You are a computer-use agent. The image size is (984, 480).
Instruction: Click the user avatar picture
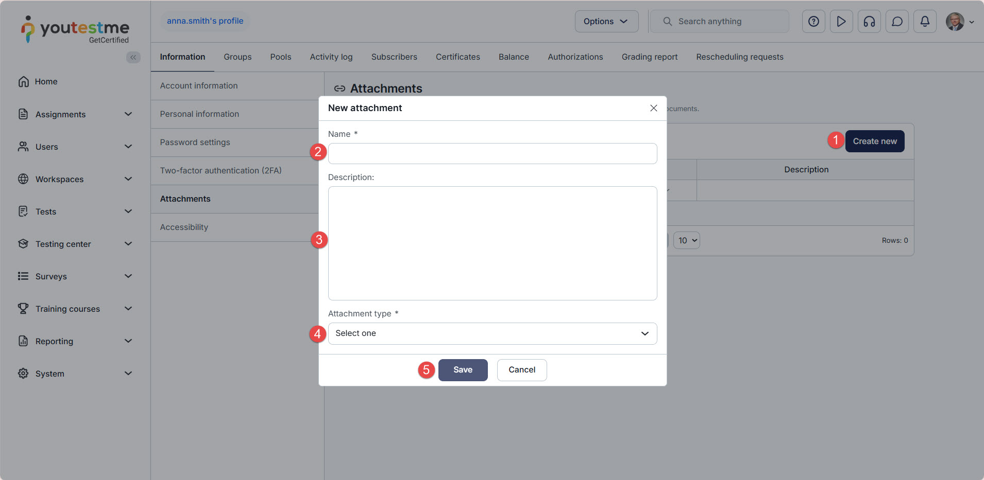pyautogui.click(x=955, y=22)
